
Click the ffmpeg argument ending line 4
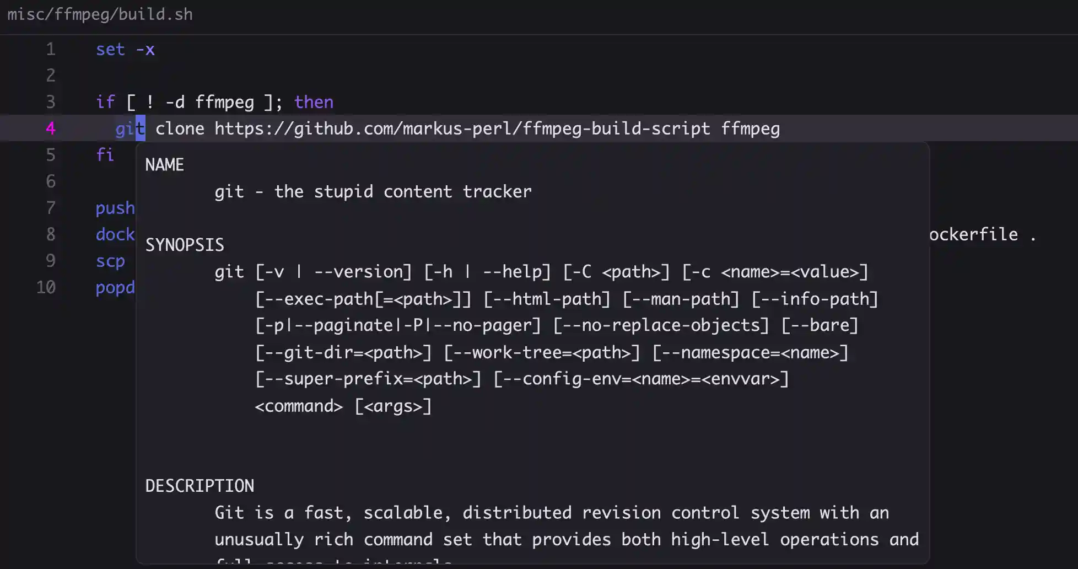[x=751, y=128]
